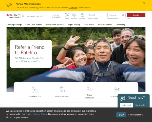The width and height of the screenshot is (152, 122).
Task: Click Members First person-heart icon
Action: coord(35,90)
